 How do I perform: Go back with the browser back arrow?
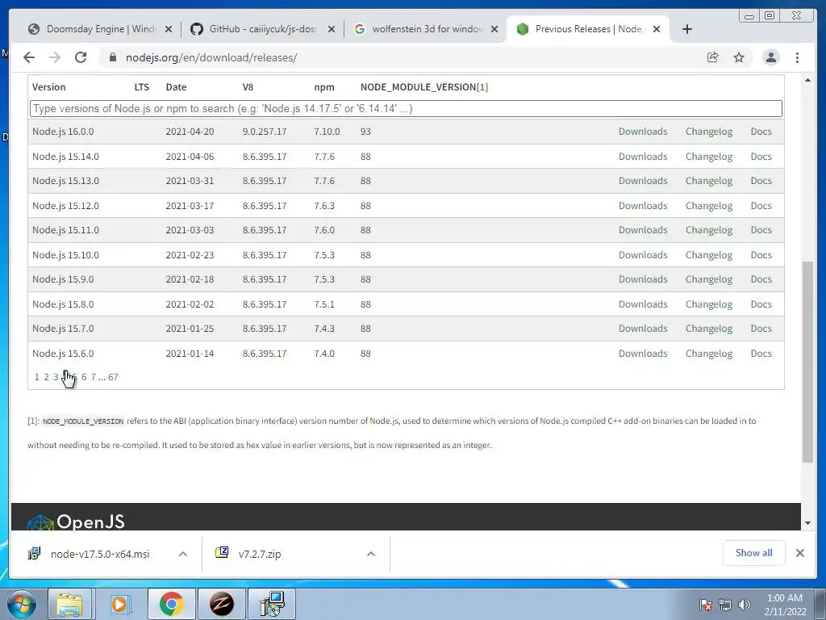pyautogui.click(x=29, y=57)
